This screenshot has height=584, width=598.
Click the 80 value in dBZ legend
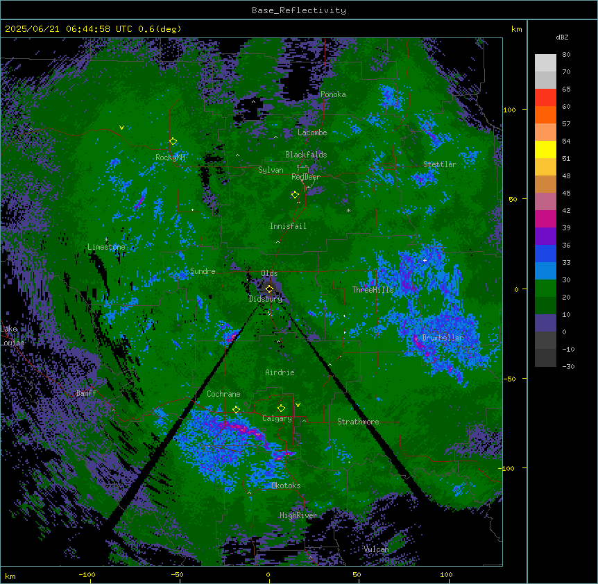coord(566,55)
